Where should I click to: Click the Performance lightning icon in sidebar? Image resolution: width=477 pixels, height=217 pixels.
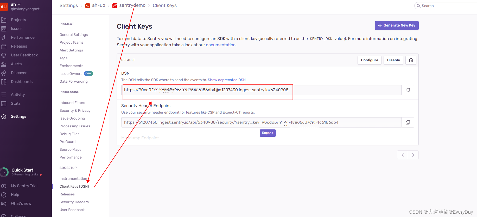[4, 37]
